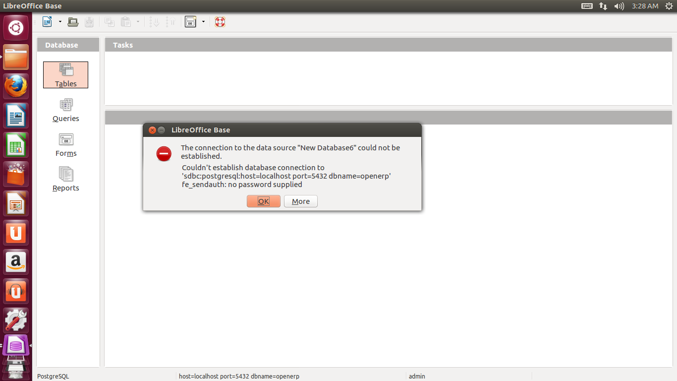Open keyboard indicator in top panel

pos(587,6)
